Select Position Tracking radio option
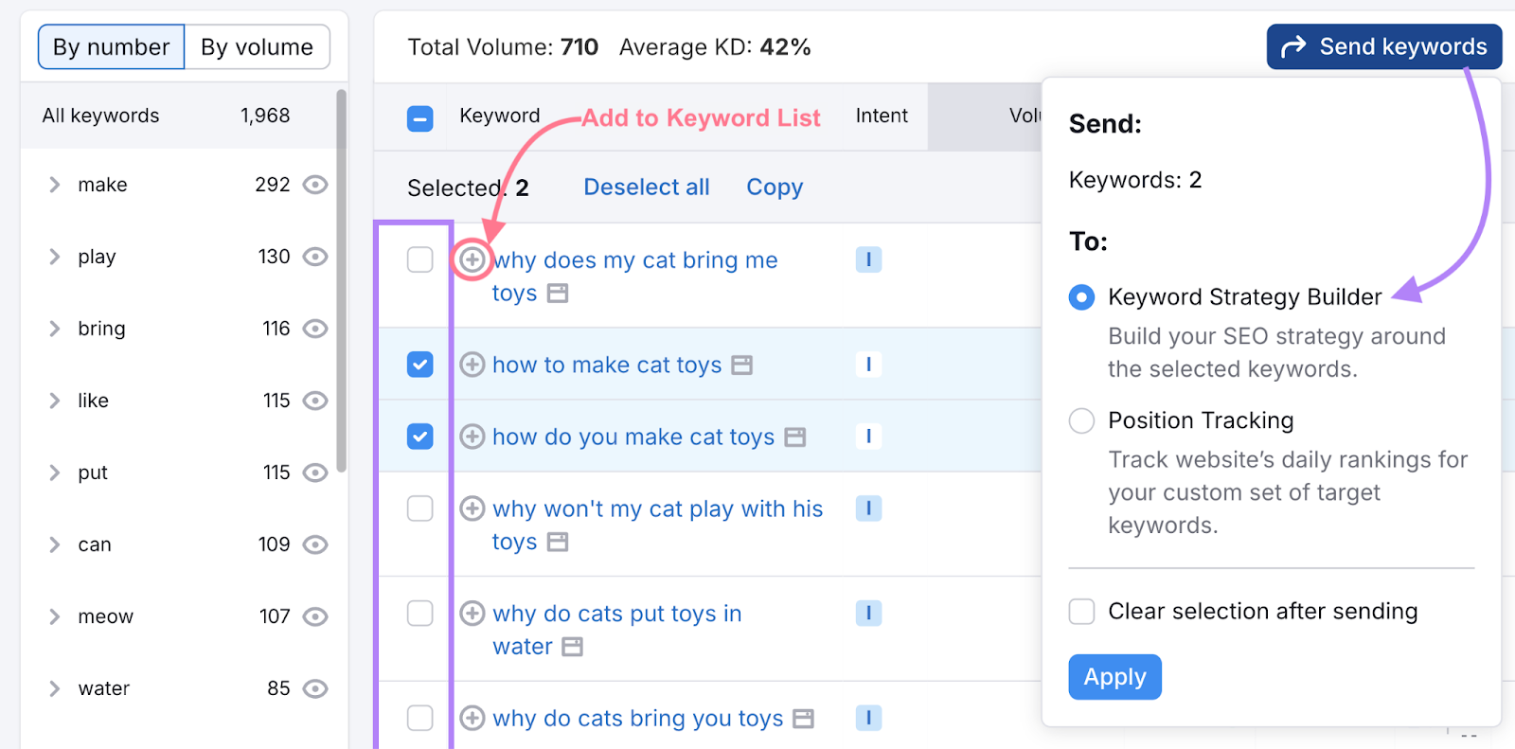 click(x=1081, y=420)
